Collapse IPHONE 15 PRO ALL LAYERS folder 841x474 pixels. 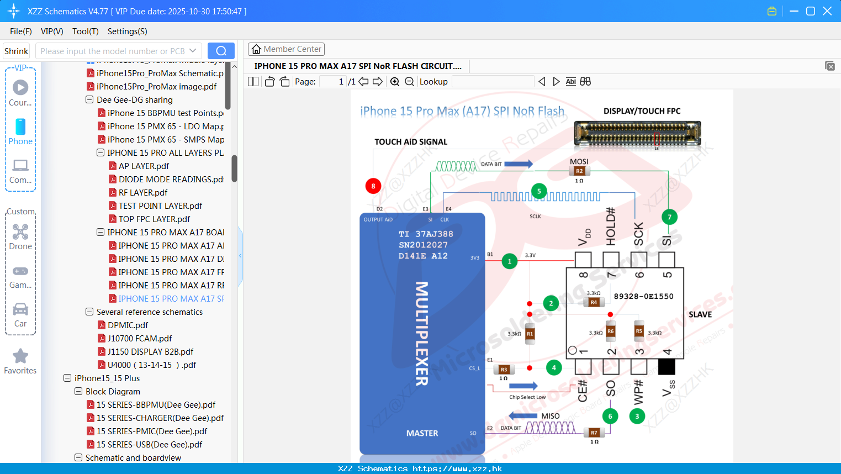(x=101, y=153)
